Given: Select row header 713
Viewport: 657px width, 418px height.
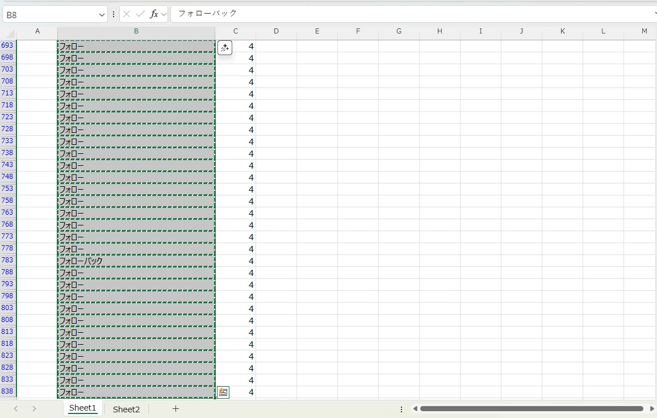Looking at the screenshot, I should [7, 94].
